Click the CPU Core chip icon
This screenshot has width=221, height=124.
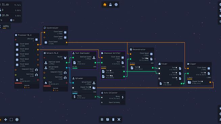click(36, 40)
